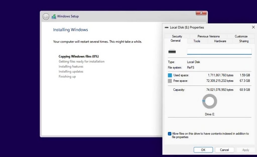Click the 'Installing Windows' heading
Screen dimensions: 257x157
pos(71,30)
